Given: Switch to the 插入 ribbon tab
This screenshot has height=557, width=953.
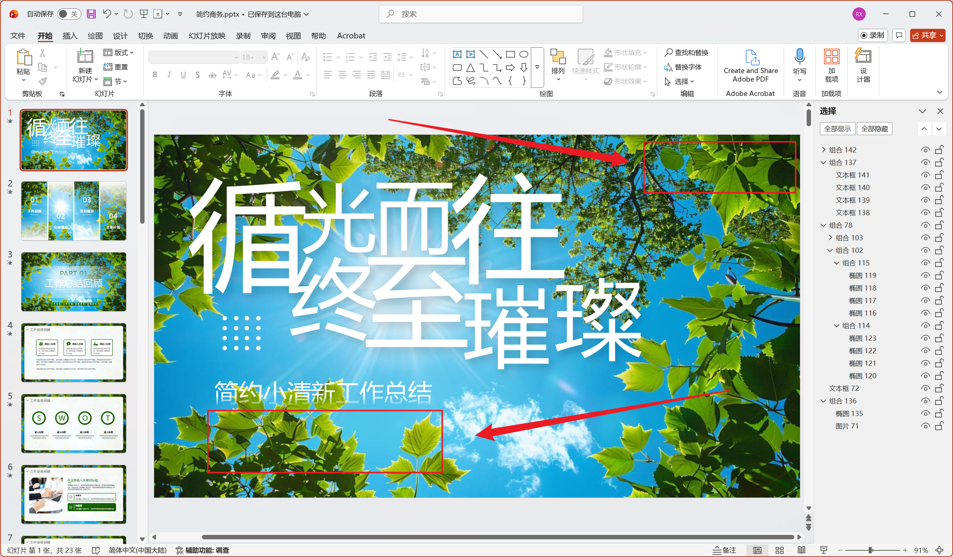Looking at the screenshot, I should pyautogui.click(x=69, y=35).
